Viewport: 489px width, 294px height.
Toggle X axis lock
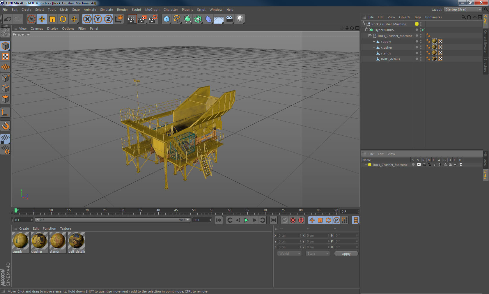point(87,19)
